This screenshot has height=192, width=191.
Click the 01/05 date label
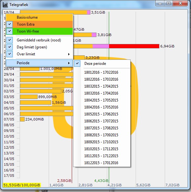tap(9, 86)
